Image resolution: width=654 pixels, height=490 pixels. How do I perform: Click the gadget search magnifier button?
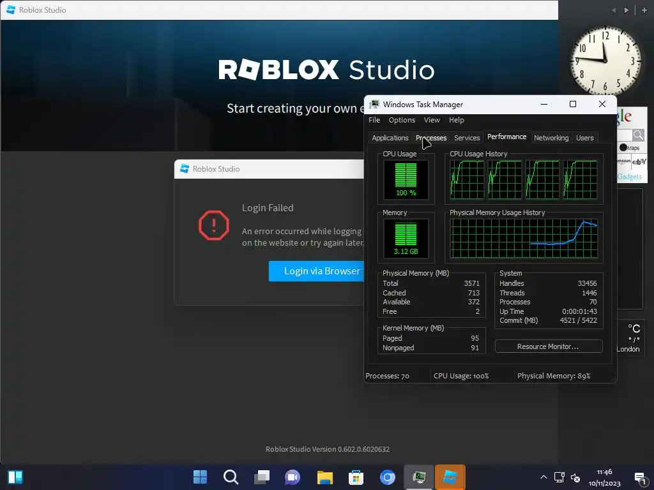tap(638, 135)
